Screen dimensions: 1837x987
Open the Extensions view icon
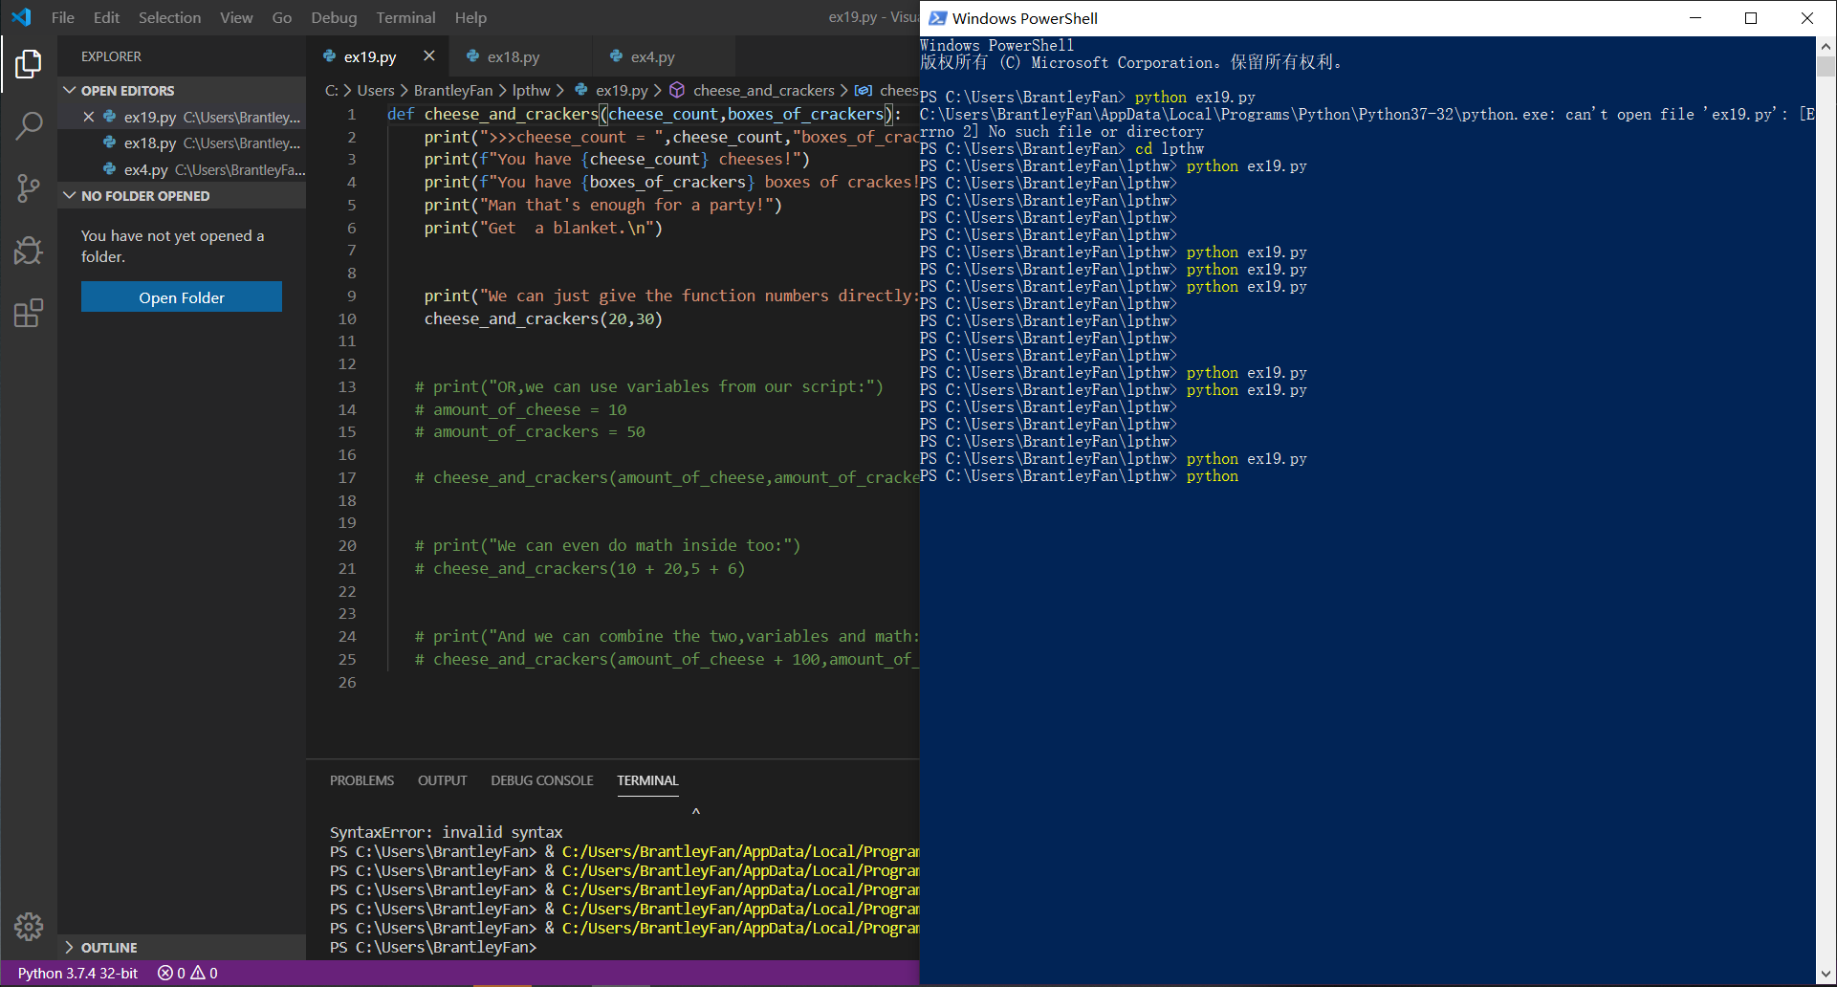tap(29, 313)
